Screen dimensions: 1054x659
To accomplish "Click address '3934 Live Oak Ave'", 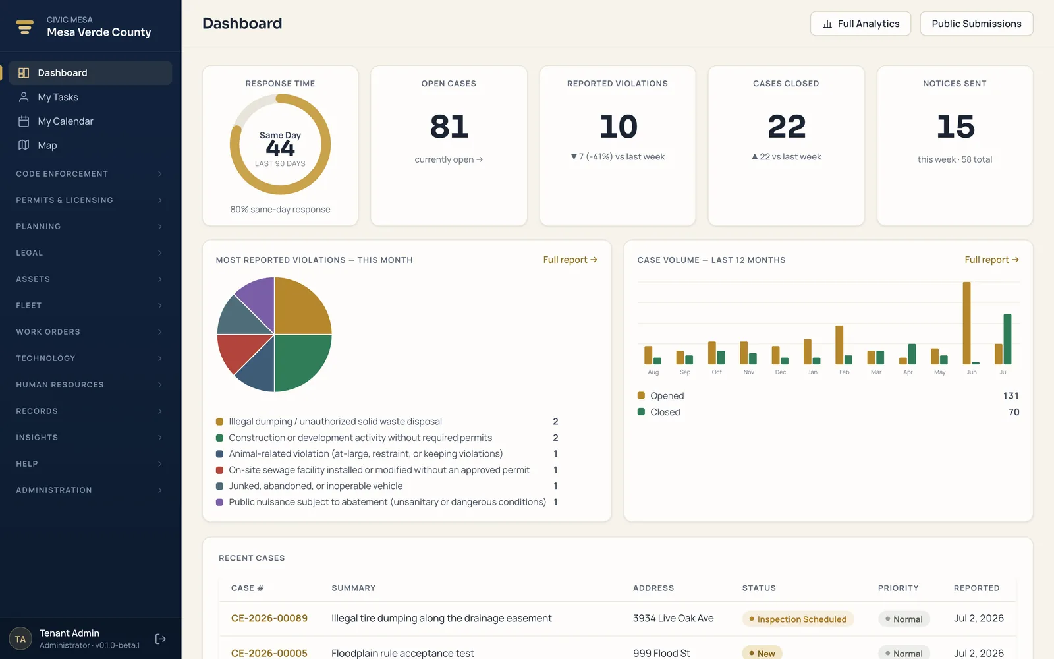I will (673, 618).
